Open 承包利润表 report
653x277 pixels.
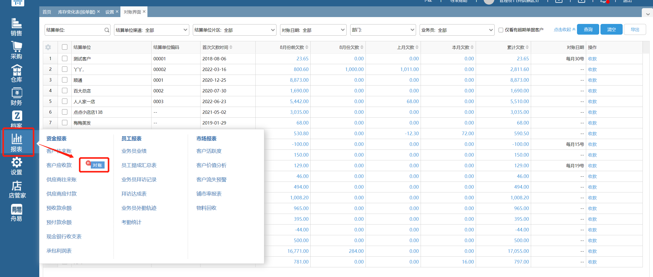[x=59, y=251]
